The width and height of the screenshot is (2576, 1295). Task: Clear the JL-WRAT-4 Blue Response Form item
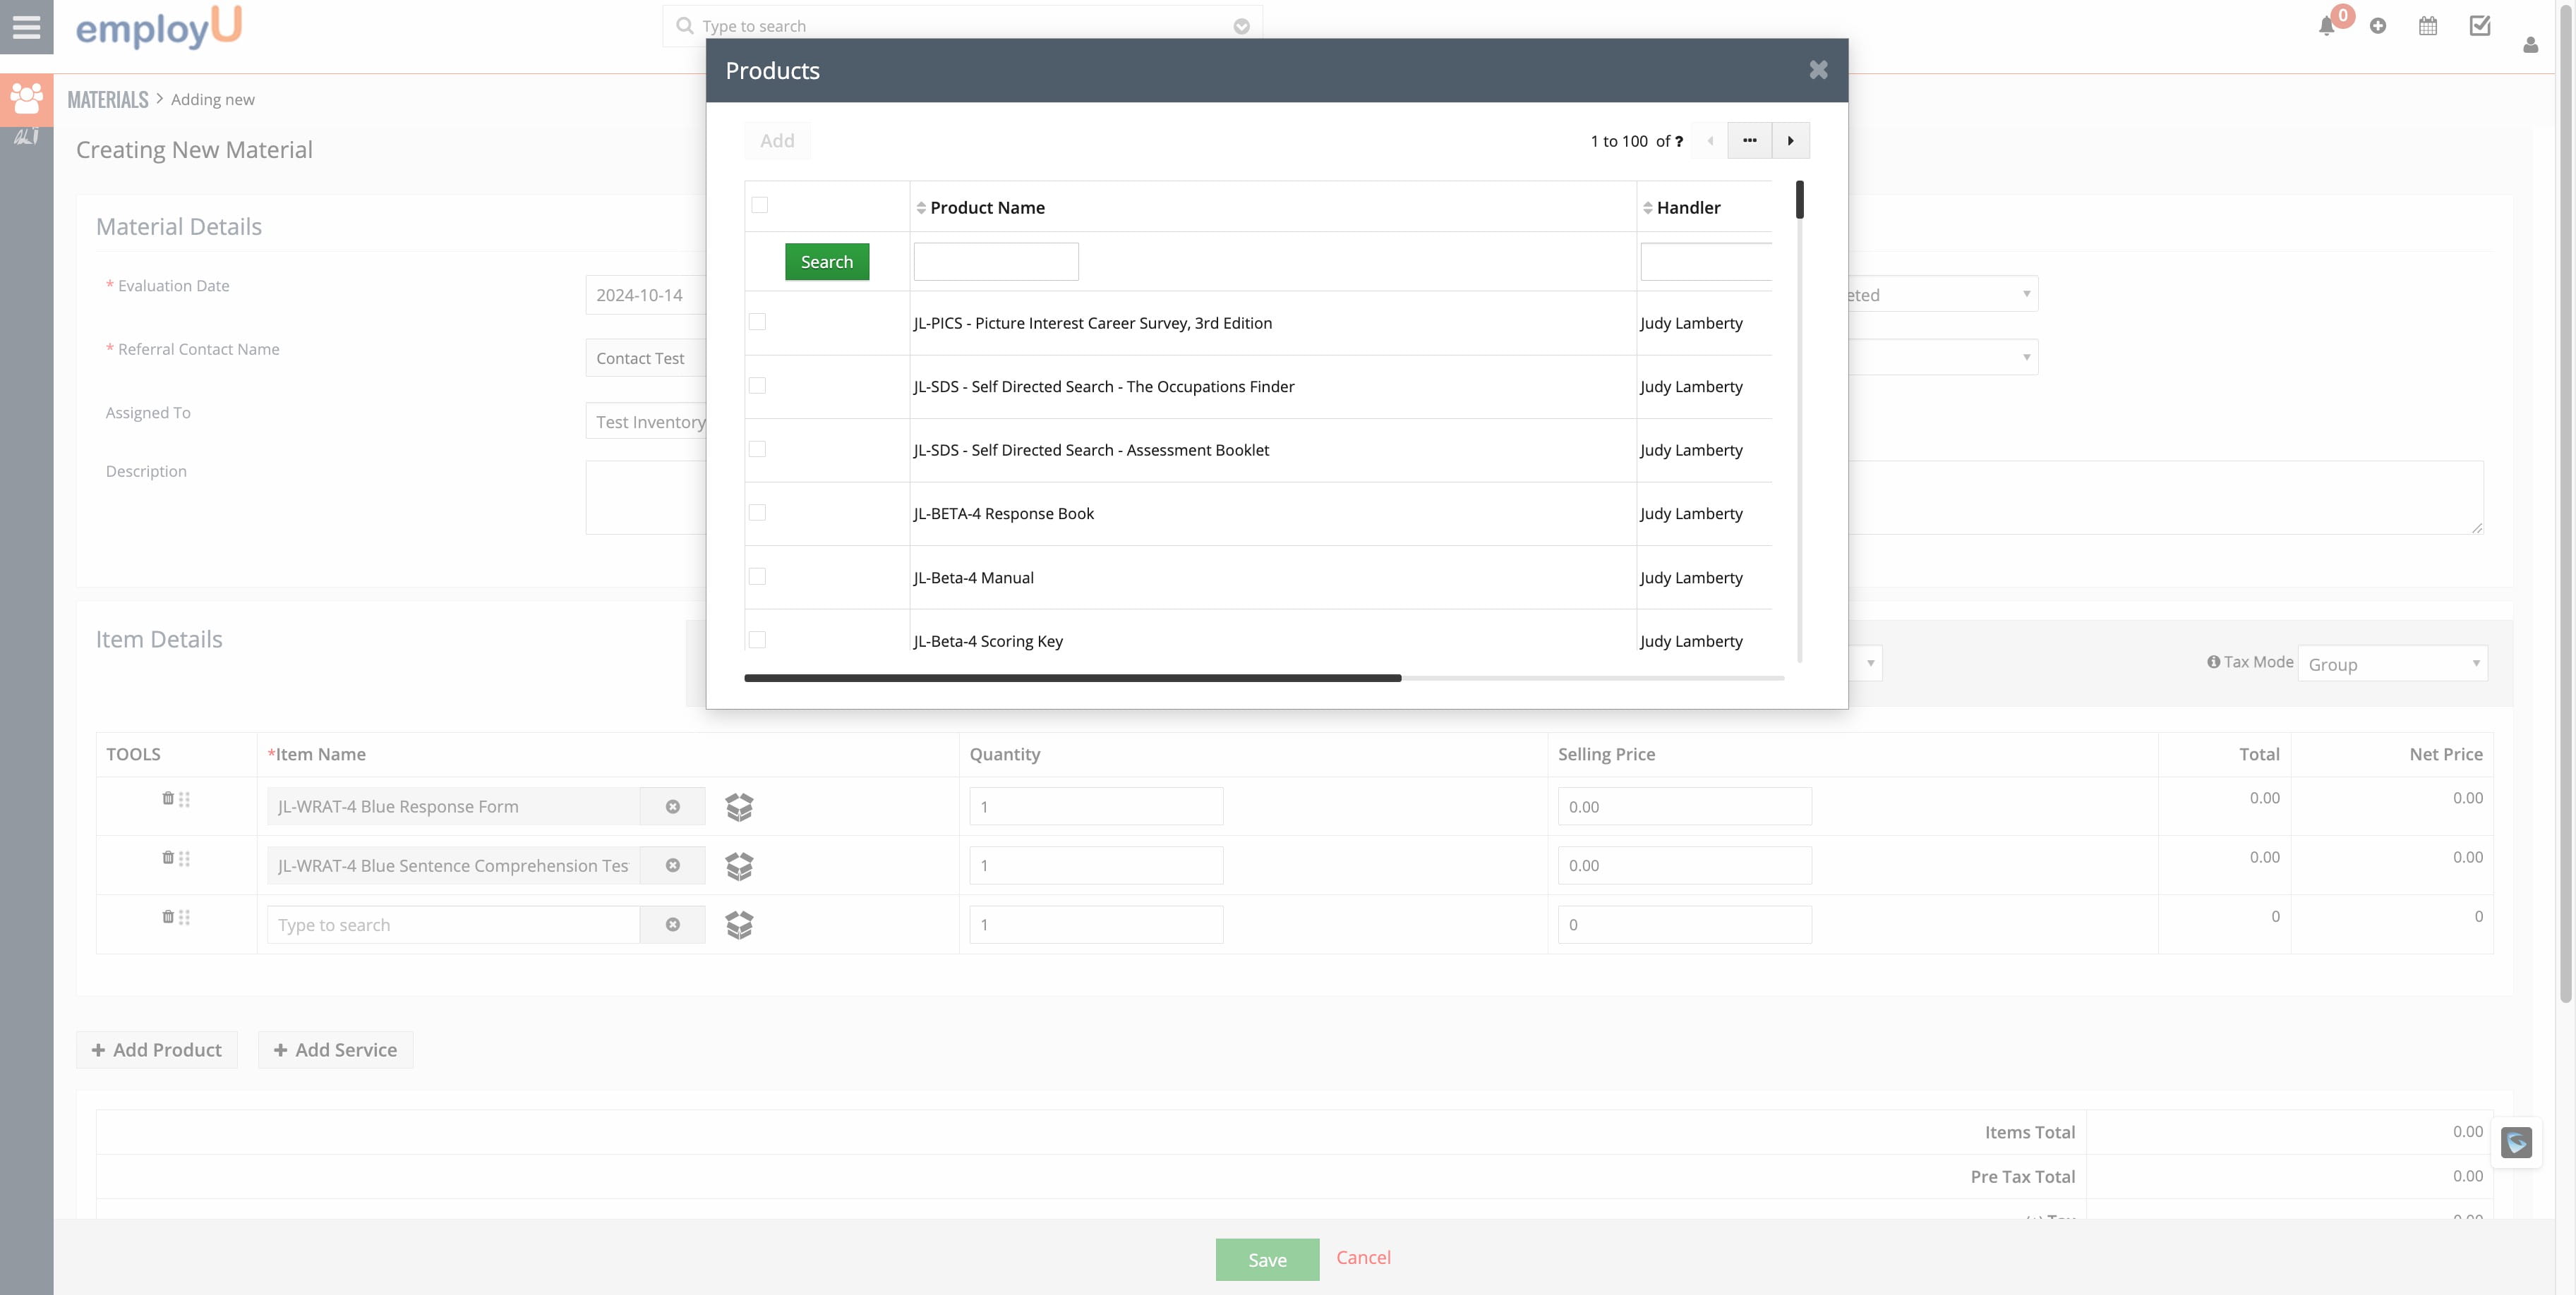[672, 806]
